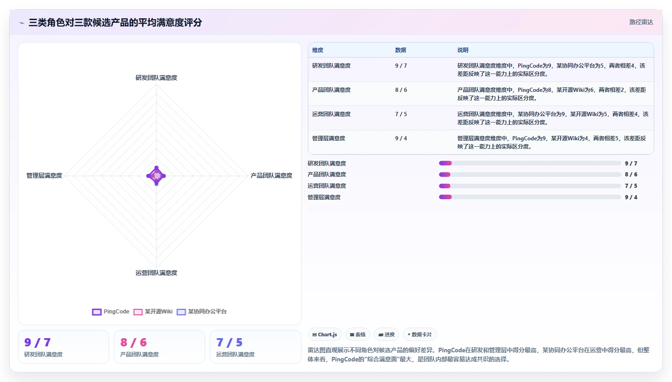Image resolution: width=672 pixels, height=382 pixels.
Task: Select the 运营团队满意度 table row cell
Action: click(331, 114)
